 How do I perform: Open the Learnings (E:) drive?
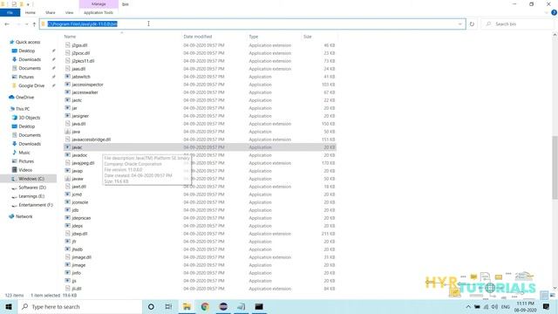(31, 196)
